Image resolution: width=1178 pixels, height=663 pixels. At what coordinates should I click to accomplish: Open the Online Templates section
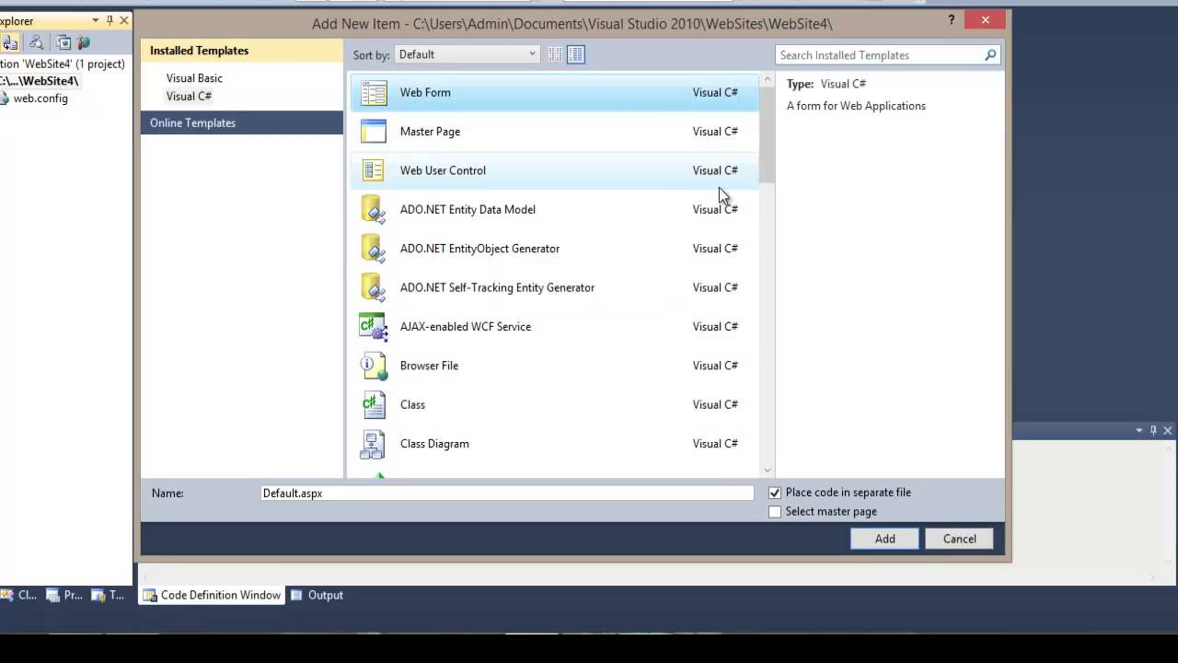point(241,122)
